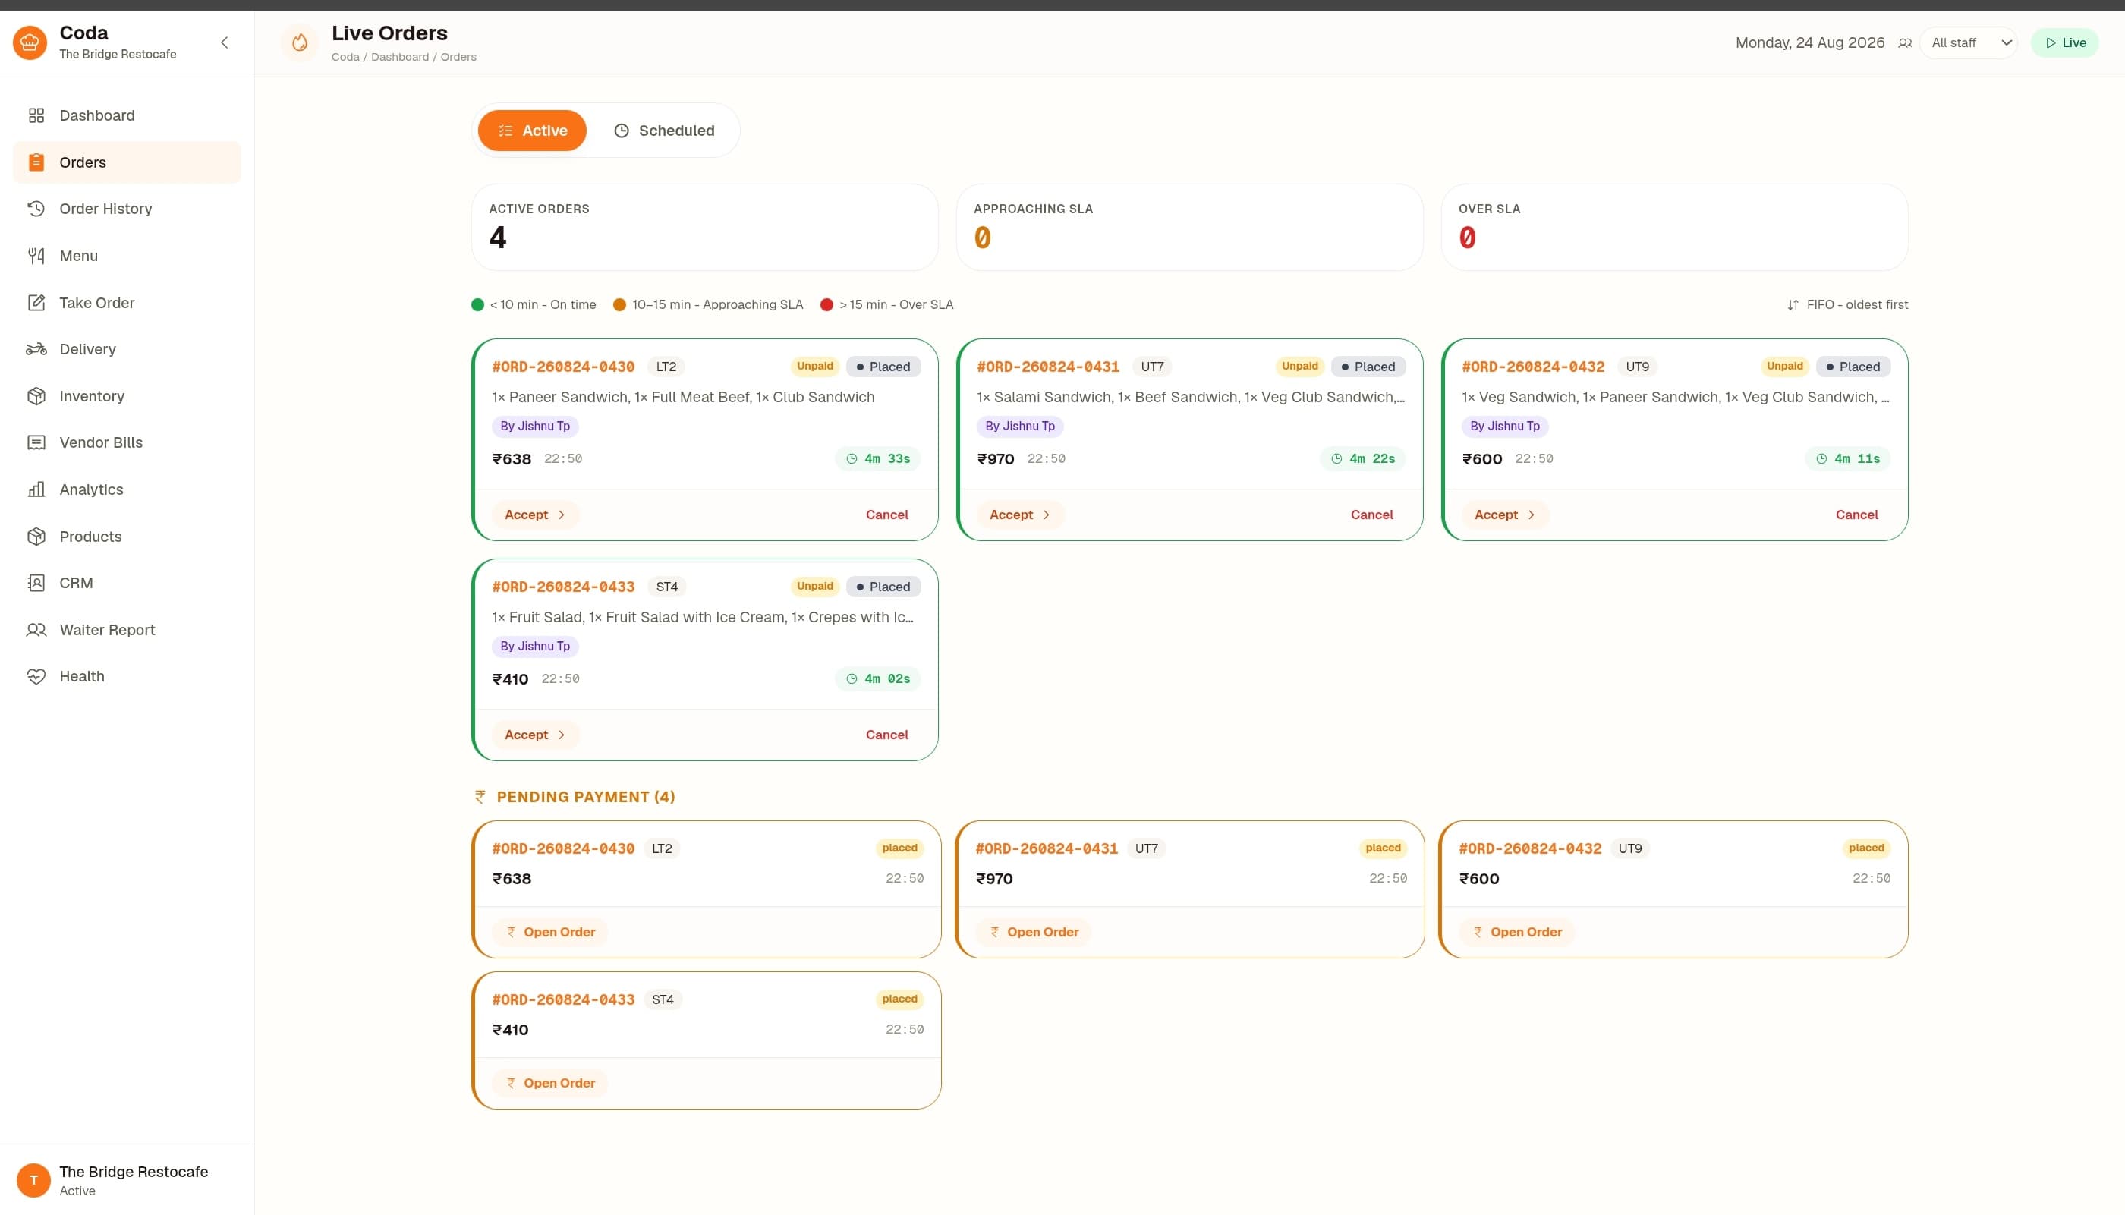Click the Vendor Bills icon
Viewport: 2125px width, 1215px height.
[x=36, y=442]
